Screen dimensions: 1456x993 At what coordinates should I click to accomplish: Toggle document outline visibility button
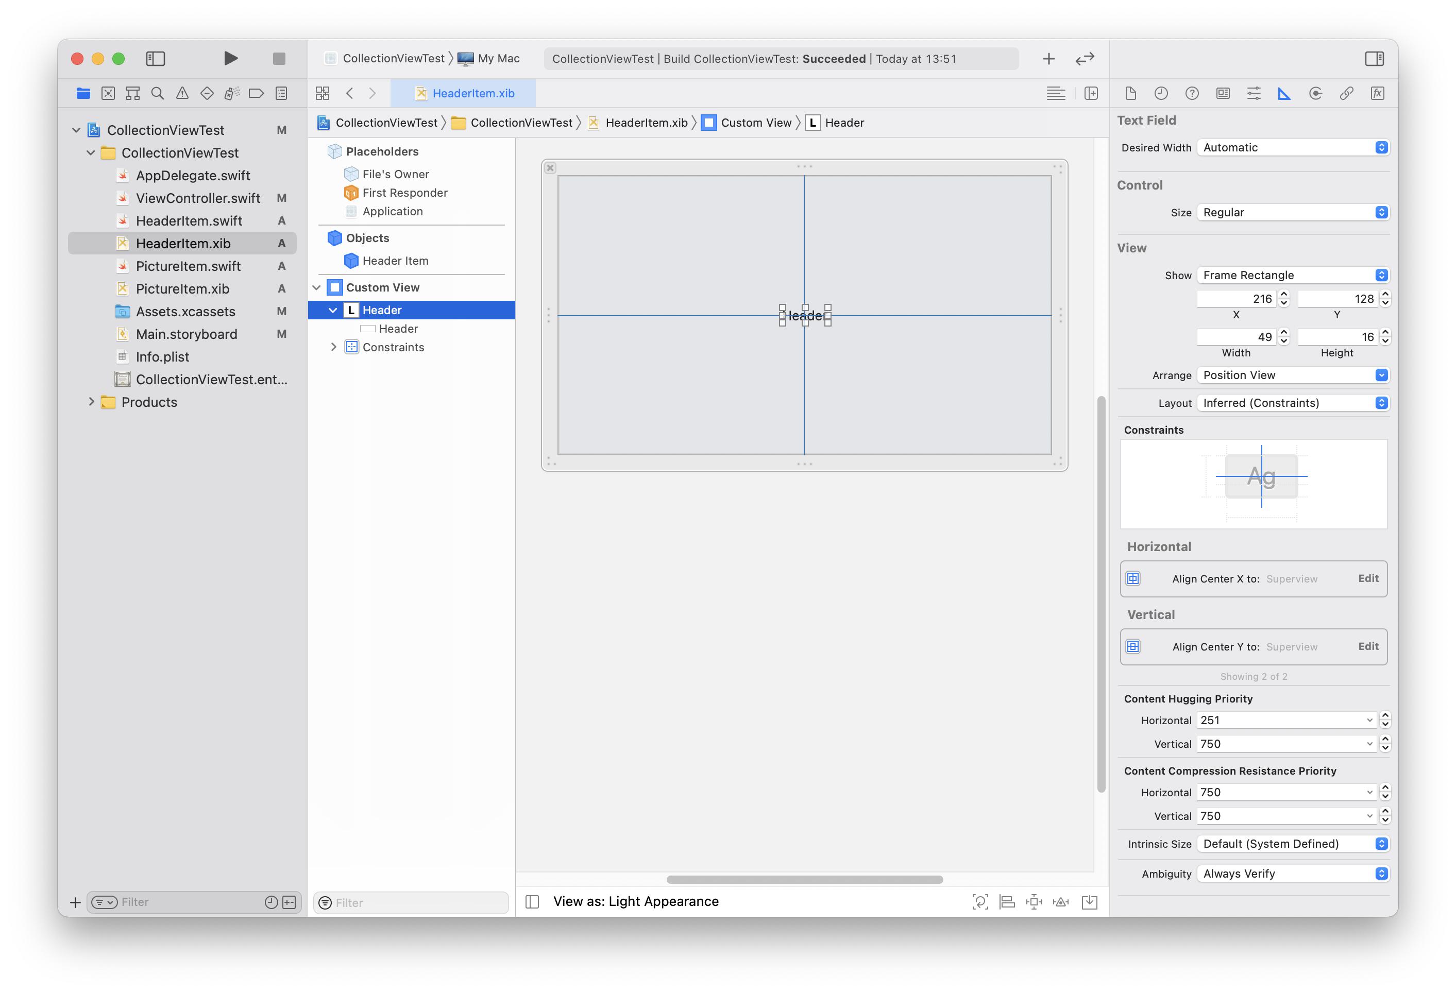coord(533,902)
